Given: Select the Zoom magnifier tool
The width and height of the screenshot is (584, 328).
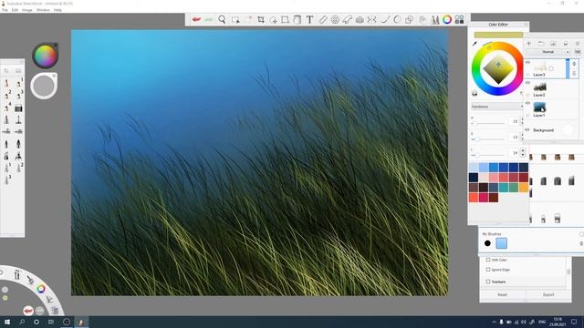Looking at the screenshot, I should click(x=222, y=19).
